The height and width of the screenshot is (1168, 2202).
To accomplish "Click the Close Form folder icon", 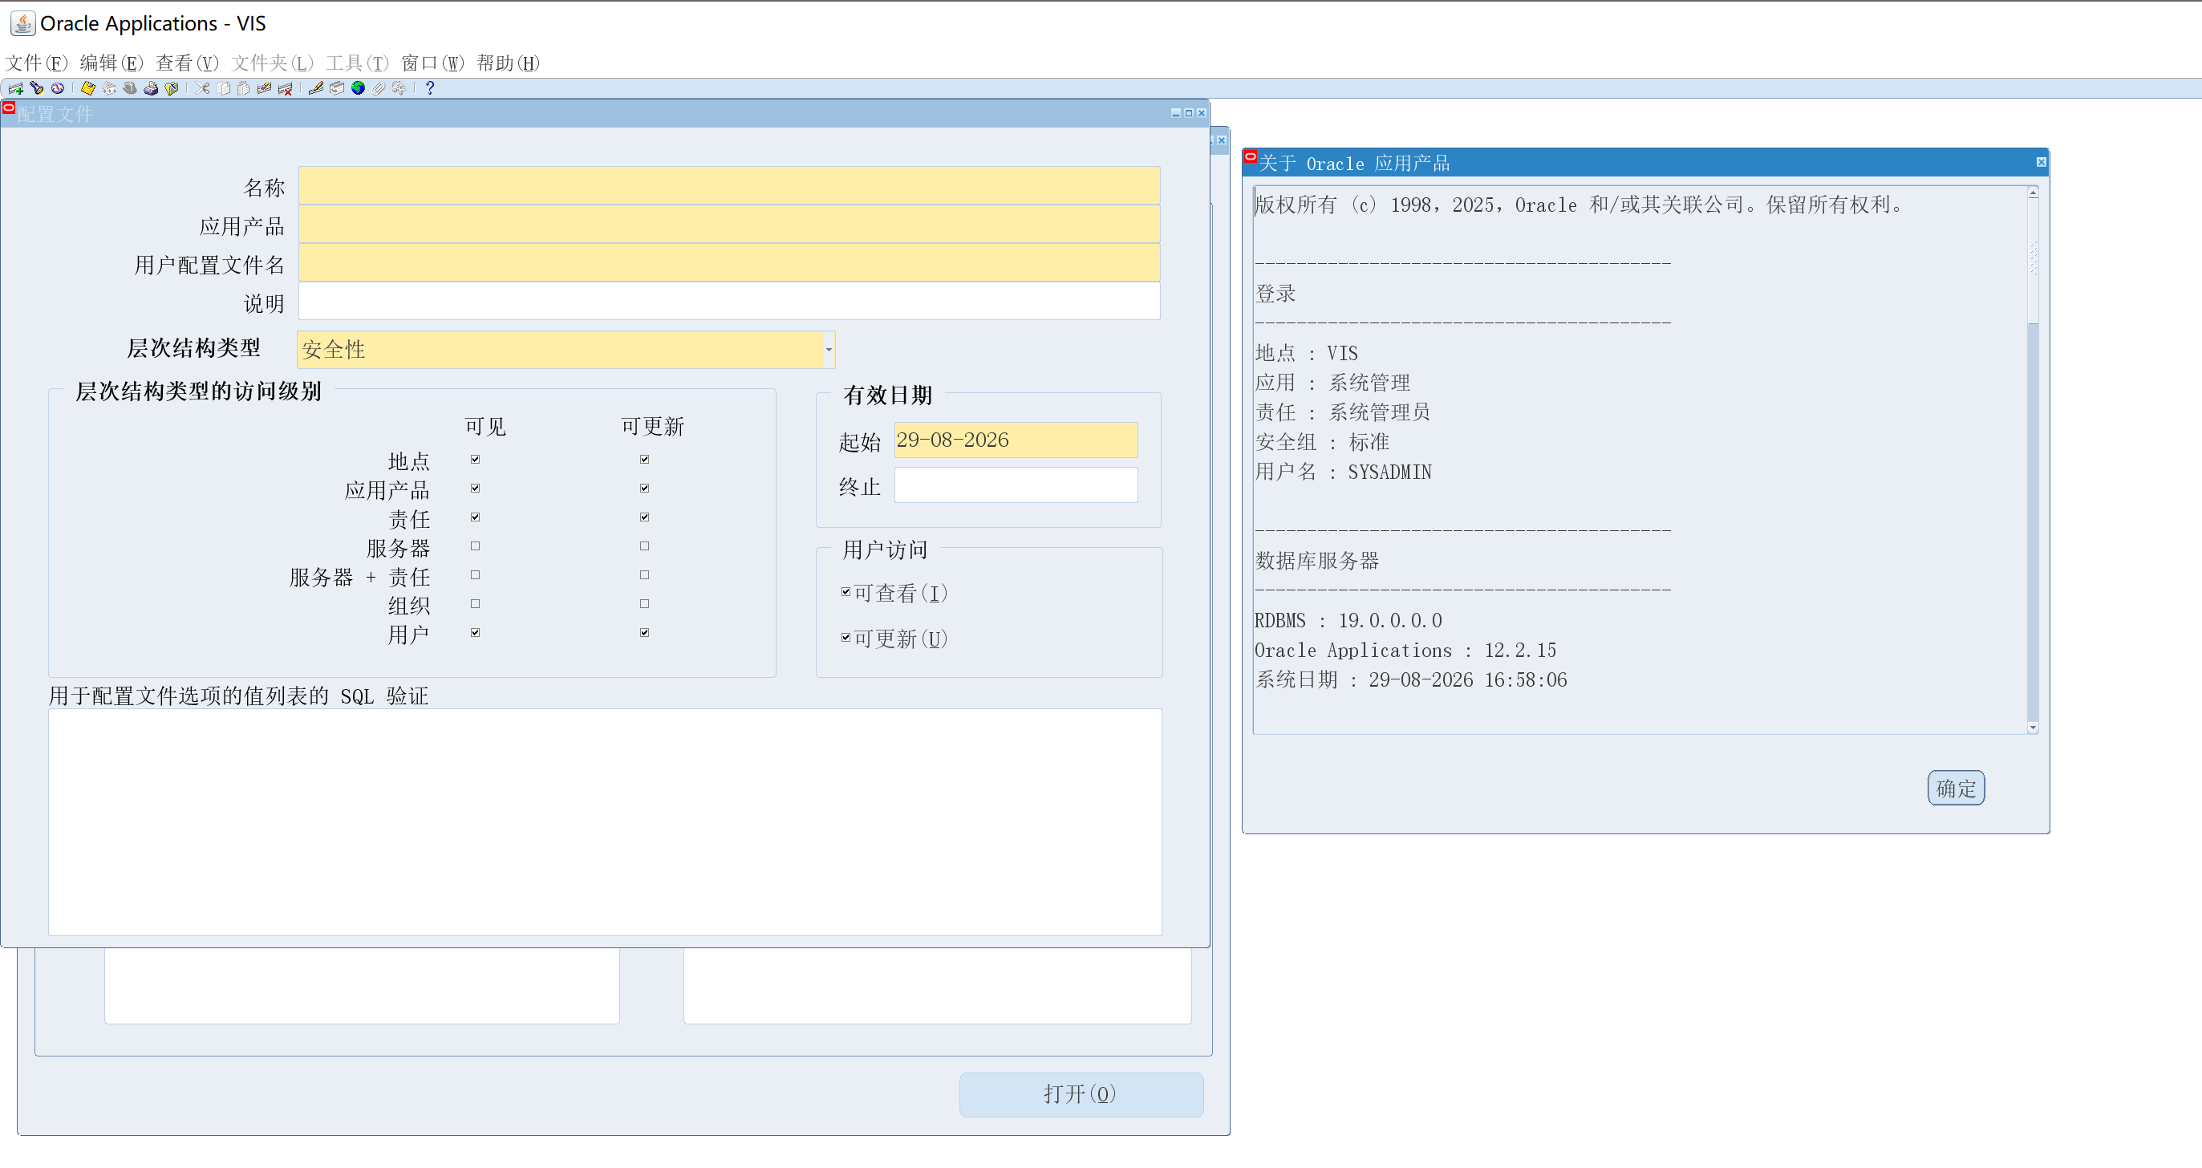I will pos(171,88).
